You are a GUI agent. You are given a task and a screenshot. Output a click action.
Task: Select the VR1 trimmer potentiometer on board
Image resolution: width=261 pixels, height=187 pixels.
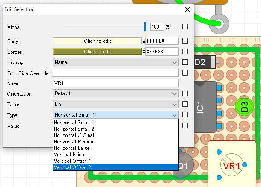(x=232, y=164)
